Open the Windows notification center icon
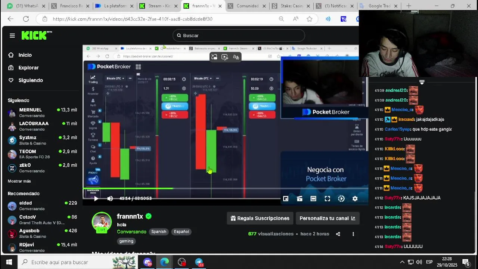Screen dimensions: 478x269 (x=466, y=262)
